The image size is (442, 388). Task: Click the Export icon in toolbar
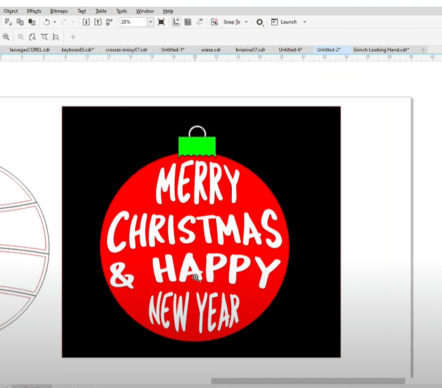[x=98, y=22]
